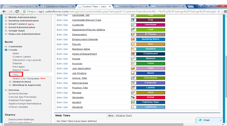Switch to Position Edit browser tab
Image resolution: width=227 pixels, height=126 pixels.
pos(168,7)
